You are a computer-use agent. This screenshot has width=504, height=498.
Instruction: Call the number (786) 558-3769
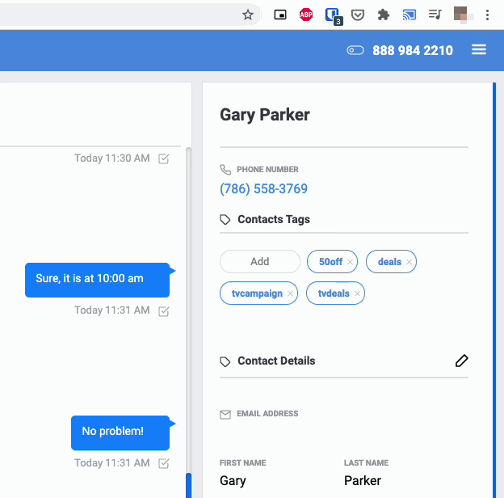[263, 189]
